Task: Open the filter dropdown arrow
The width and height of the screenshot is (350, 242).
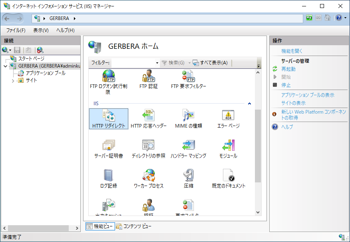Action: [157, 63]
